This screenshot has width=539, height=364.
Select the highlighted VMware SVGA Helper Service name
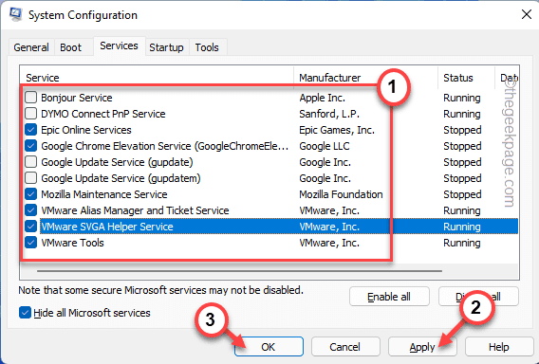(x=107, y=227)
